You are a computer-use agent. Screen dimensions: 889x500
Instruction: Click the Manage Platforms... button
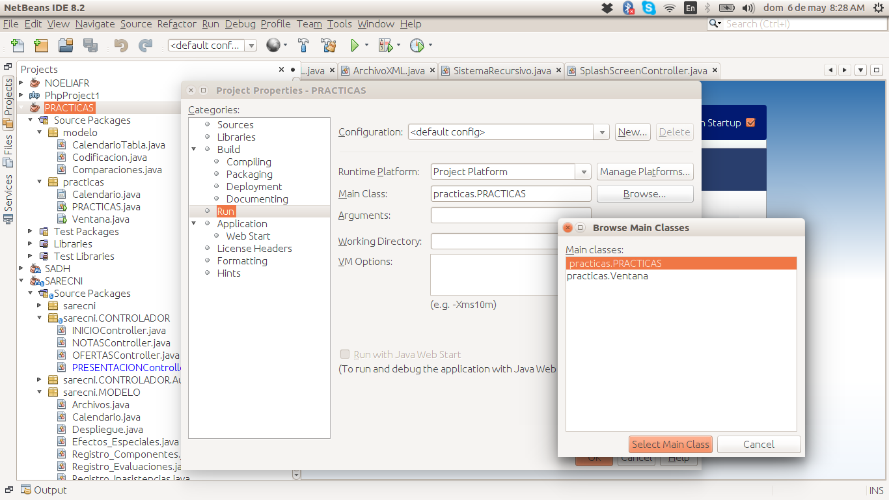[x=645, y=172]
